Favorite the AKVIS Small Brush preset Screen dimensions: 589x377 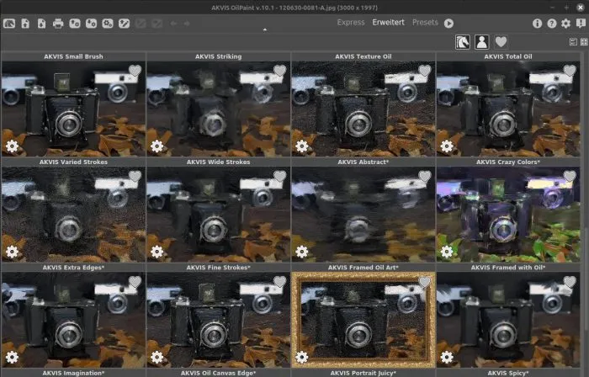click(135, 72)
